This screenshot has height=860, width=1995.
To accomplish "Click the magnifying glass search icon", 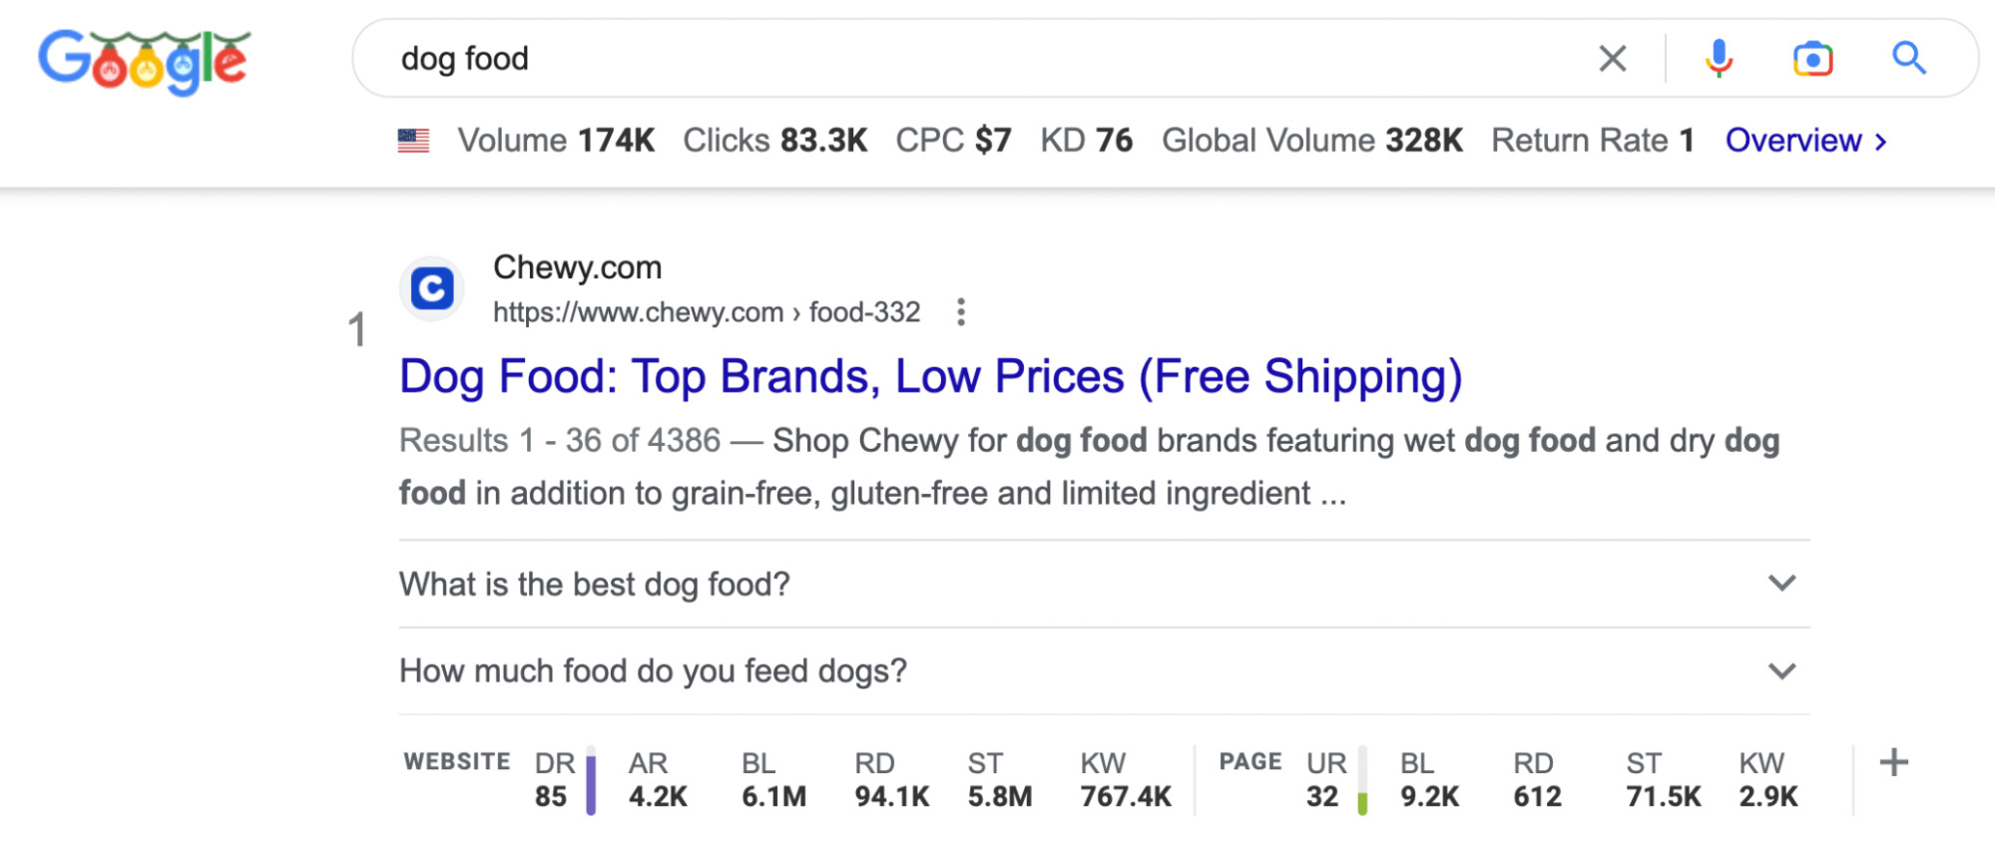I will (1909, 59).
